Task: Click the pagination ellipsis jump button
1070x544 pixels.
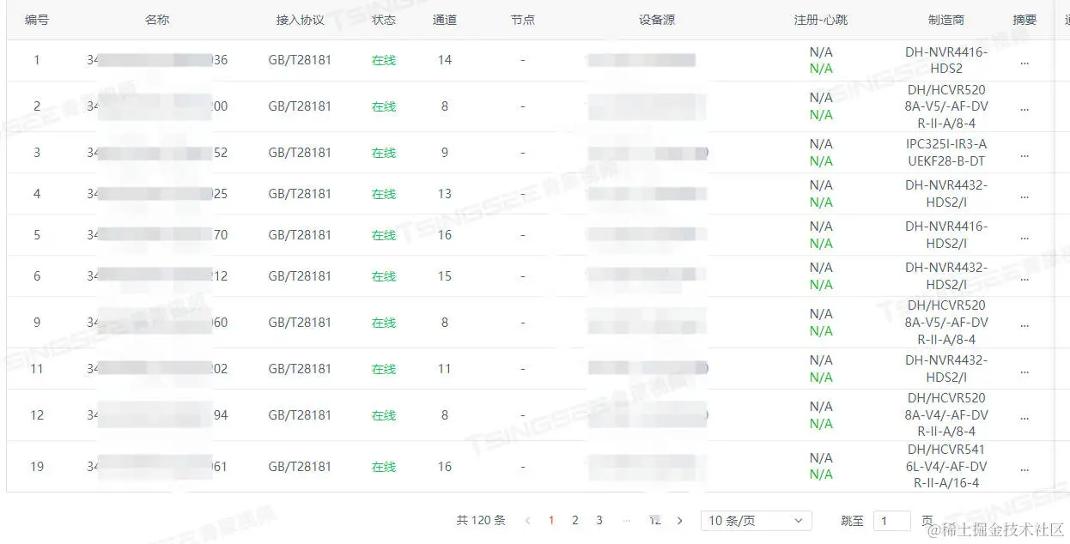Action: tap(626, 521)
